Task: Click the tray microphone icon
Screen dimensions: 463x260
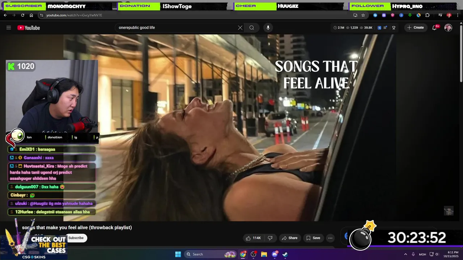Action: (x=413, y=254)
